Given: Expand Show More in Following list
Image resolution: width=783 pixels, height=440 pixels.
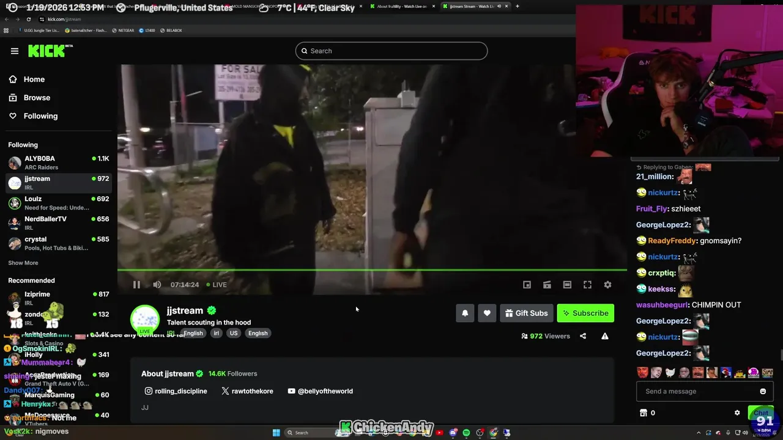Looking at the screenshot, I should point(23,263).
